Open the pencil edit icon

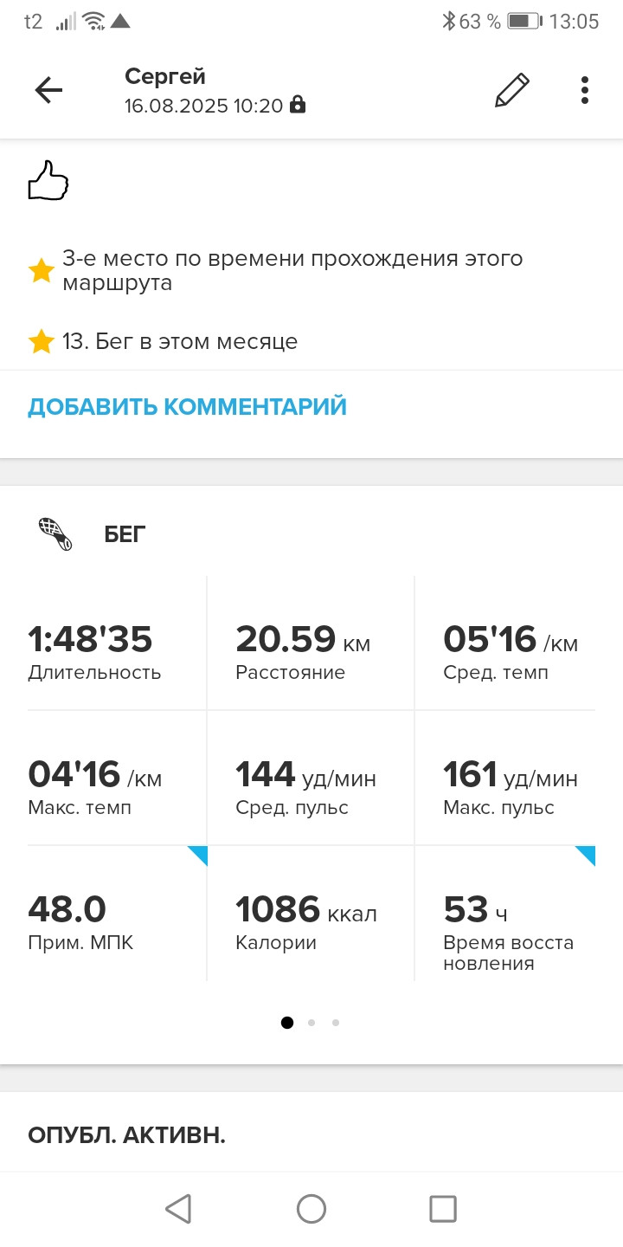pos(511,90)
